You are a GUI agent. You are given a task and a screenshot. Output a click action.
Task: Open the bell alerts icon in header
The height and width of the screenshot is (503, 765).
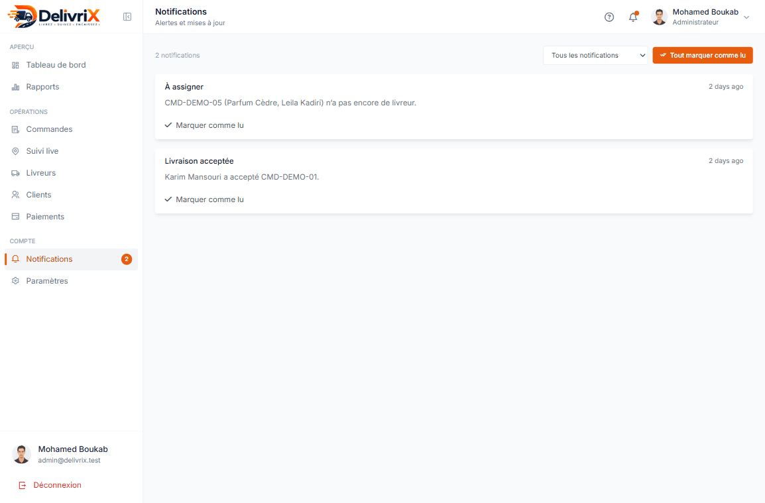(633, 17)
